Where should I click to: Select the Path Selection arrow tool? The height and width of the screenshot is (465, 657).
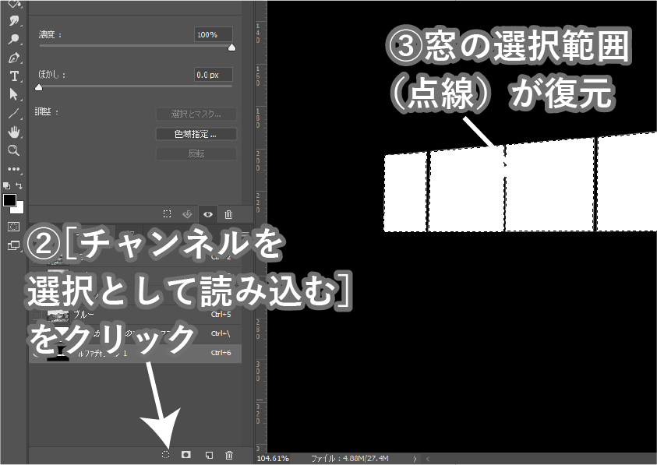pos(14,95)
